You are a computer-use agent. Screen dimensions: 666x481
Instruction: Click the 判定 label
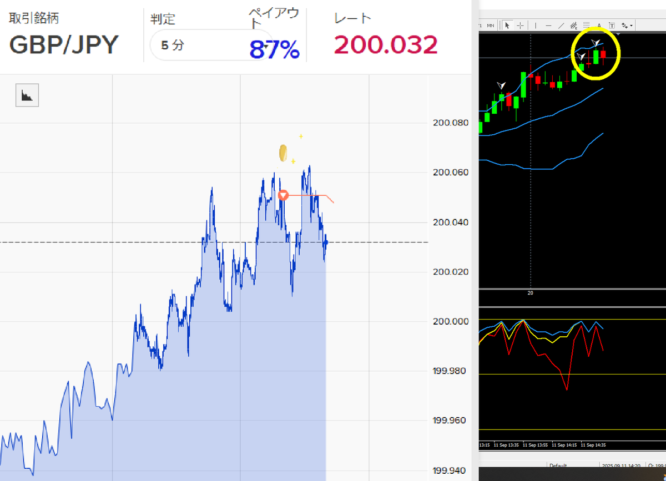click(163, 19)
